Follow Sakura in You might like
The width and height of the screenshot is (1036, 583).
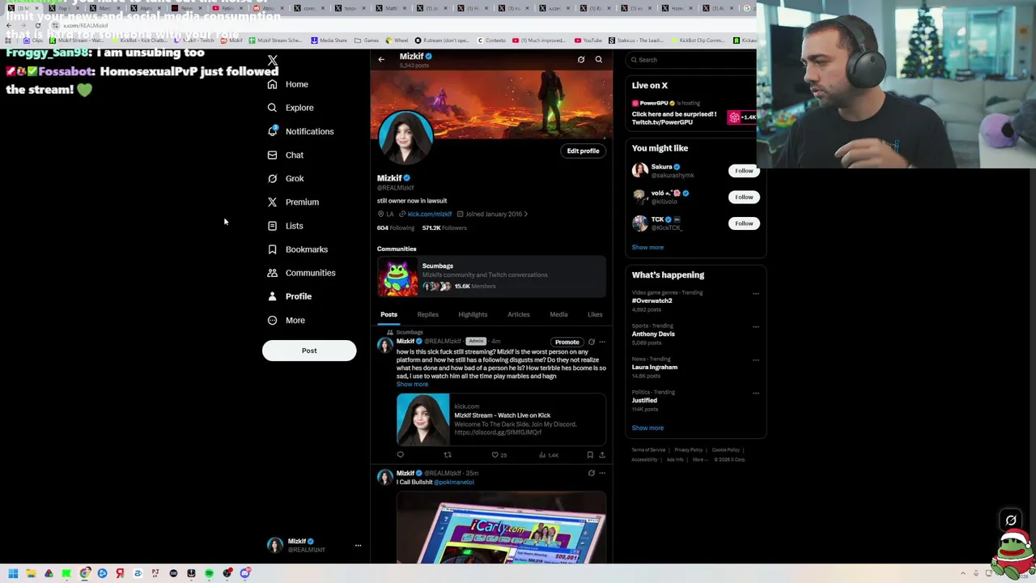pos(744,171)
